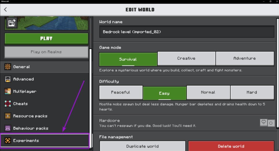This screenshot has height=151, width=279.
Task: Minimize the Minecraft window
Action: [x=264, y=1]
